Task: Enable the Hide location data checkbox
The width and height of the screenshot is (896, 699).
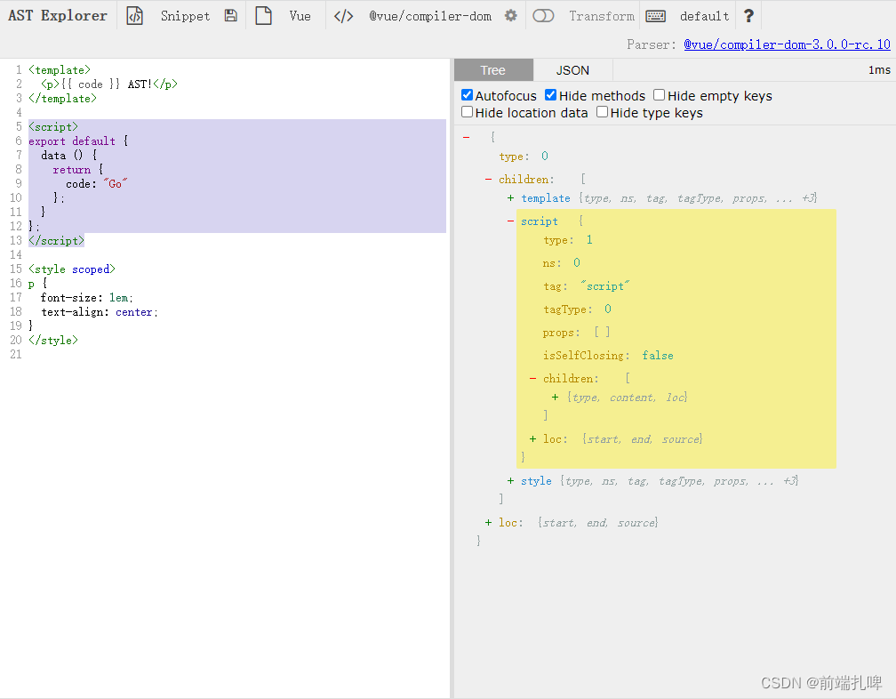Action: tap(467, 112)
